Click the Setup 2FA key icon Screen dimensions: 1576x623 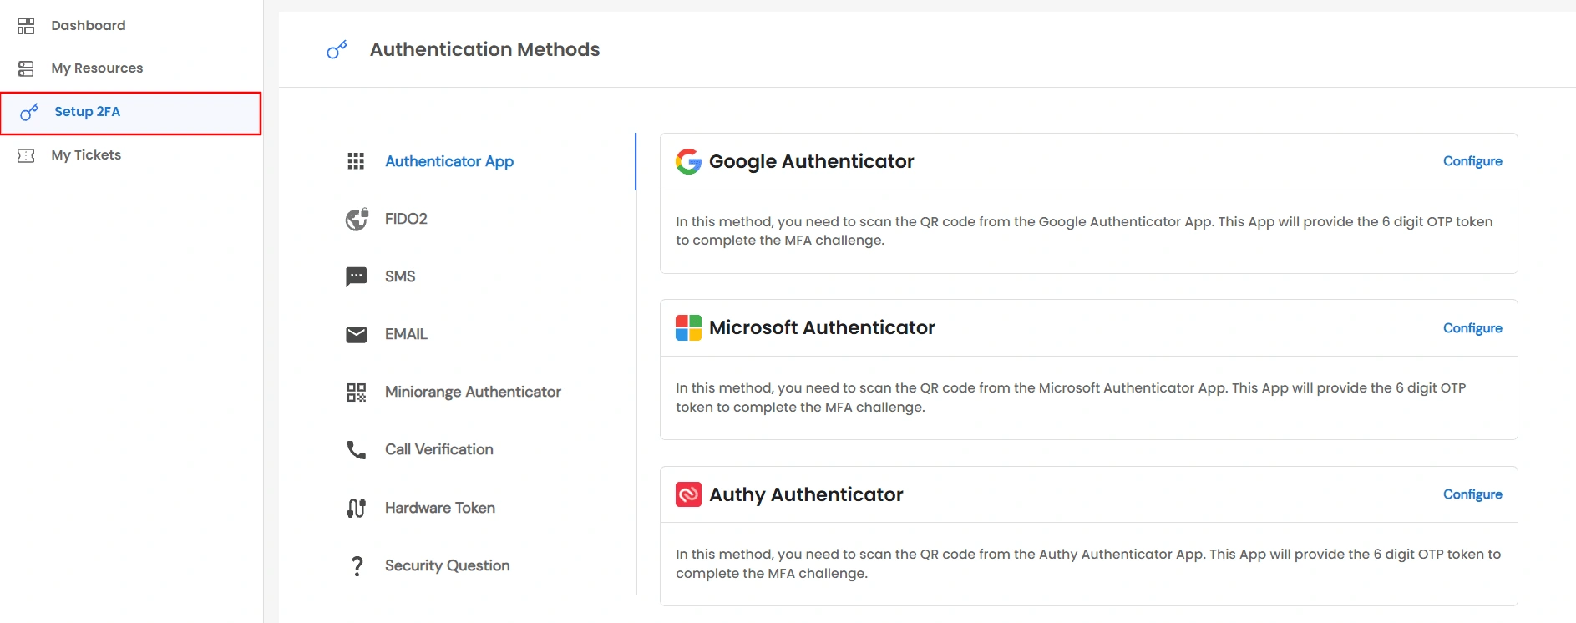click(29, 112)
